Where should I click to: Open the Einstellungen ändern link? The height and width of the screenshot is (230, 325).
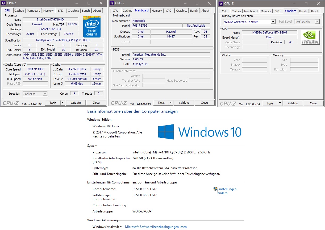[x=227, y=191]
